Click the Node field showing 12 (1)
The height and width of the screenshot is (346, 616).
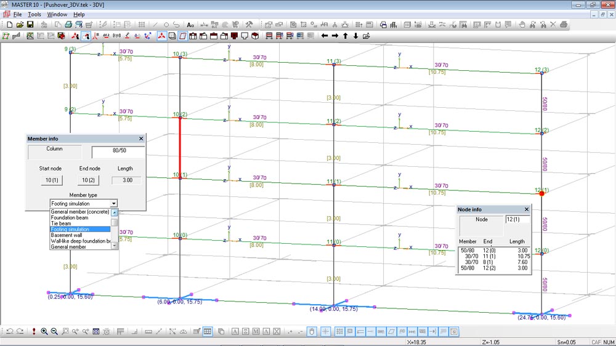517,220
